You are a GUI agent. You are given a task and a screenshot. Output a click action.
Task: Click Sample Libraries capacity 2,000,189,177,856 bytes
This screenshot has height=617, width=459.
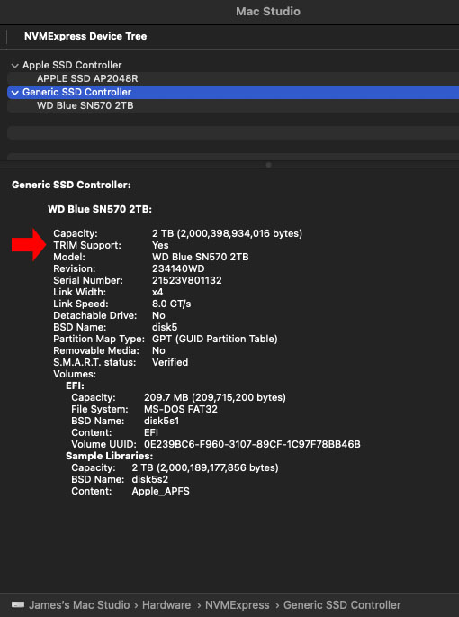tap(205, 467)
